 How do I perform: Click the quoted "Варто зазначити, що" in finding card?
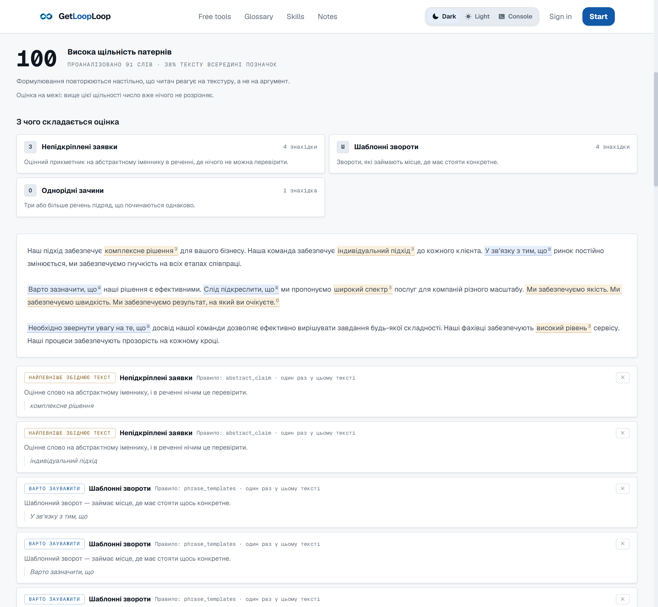coord(62,572)
